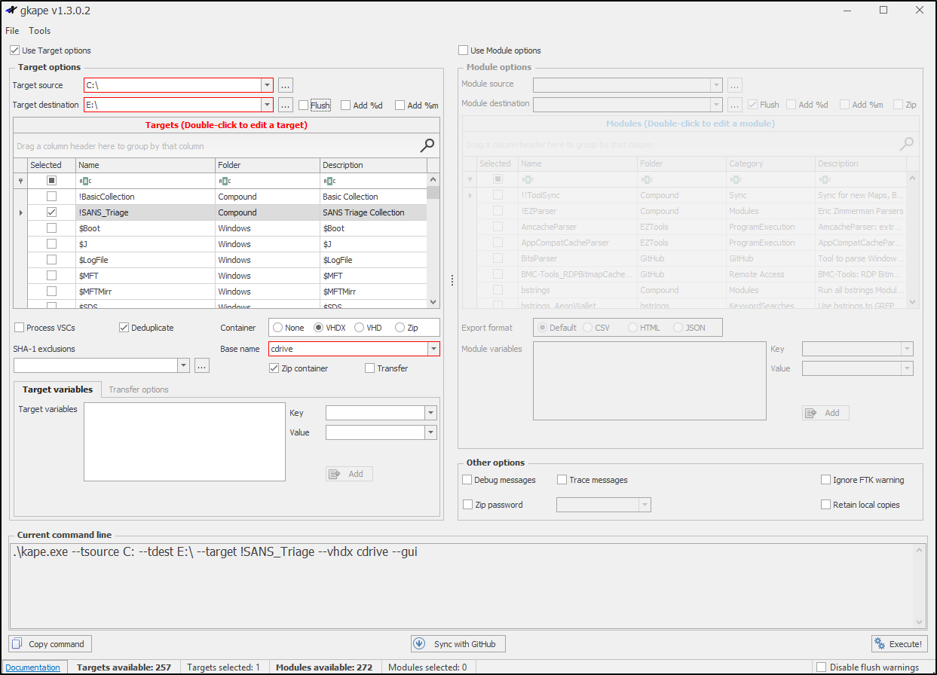Click the Target variables text box
This screenshot has width=937, height=675.
tap(185, 442)
